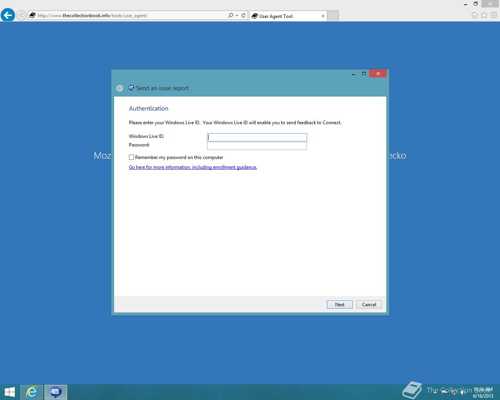Click the Send an issue report feedback icon
This screenshot has height=400, width=500.
pos(131,88)
